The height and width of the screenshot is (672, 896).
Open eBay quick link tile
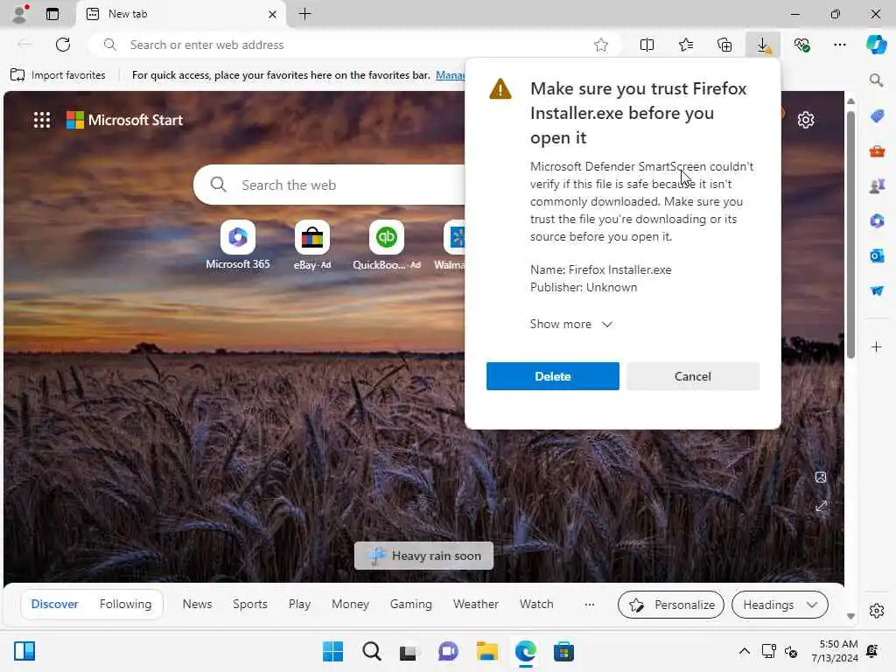[x=312, y=245]
